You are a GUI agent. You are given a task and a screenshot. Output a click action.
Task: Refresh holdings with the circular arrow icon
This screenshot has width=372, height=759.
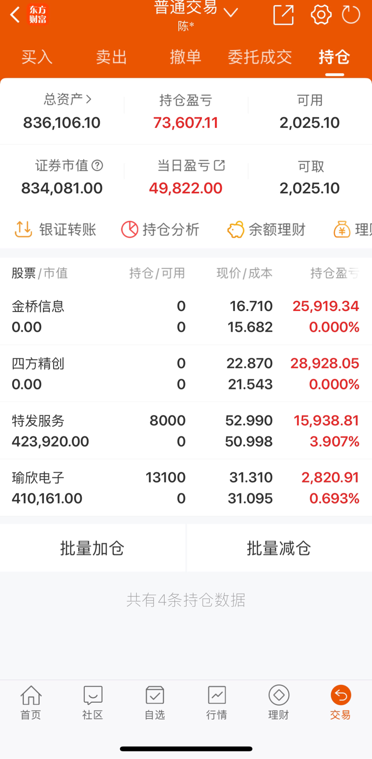[x=351, y=15]
